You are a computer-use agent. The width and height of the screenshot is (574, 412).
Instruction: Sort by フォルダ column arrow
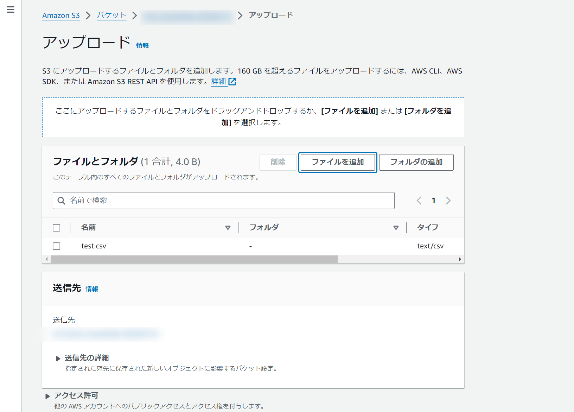[x=396, y=228]
